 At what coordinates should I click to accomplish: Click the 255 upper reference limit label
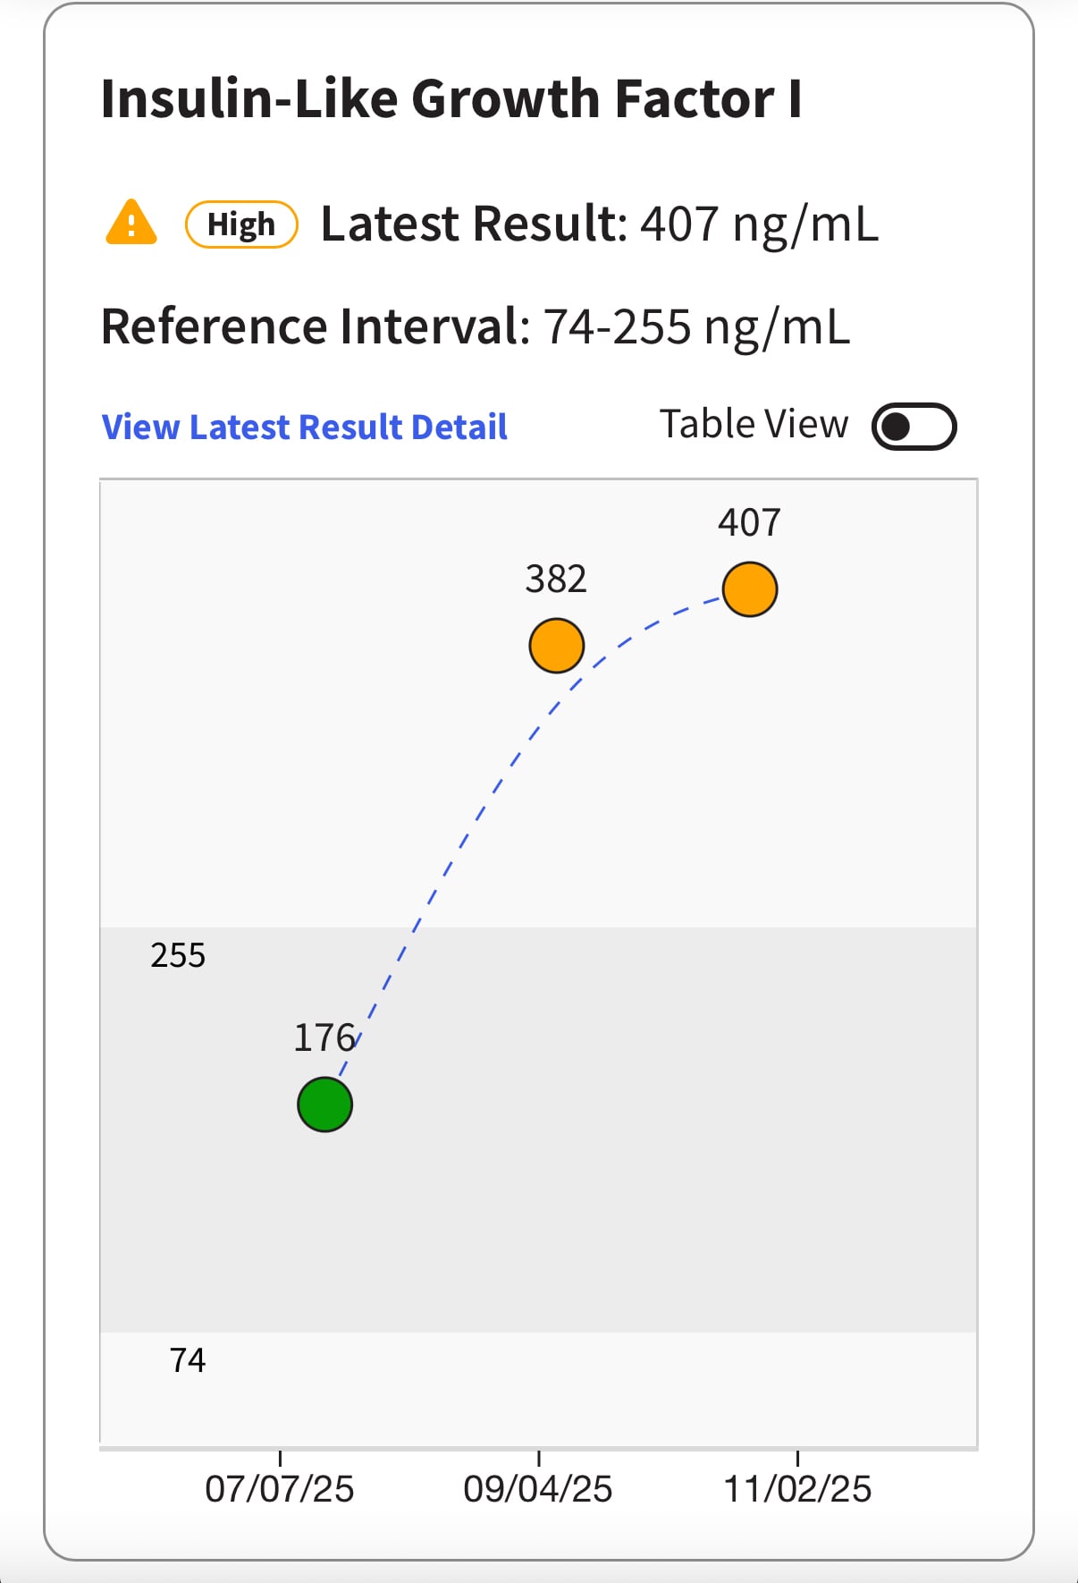click(x=178, y=955)
